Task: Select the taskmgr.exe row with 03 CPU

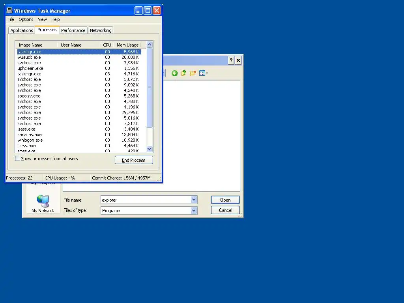Action: (x=78, y=74)
